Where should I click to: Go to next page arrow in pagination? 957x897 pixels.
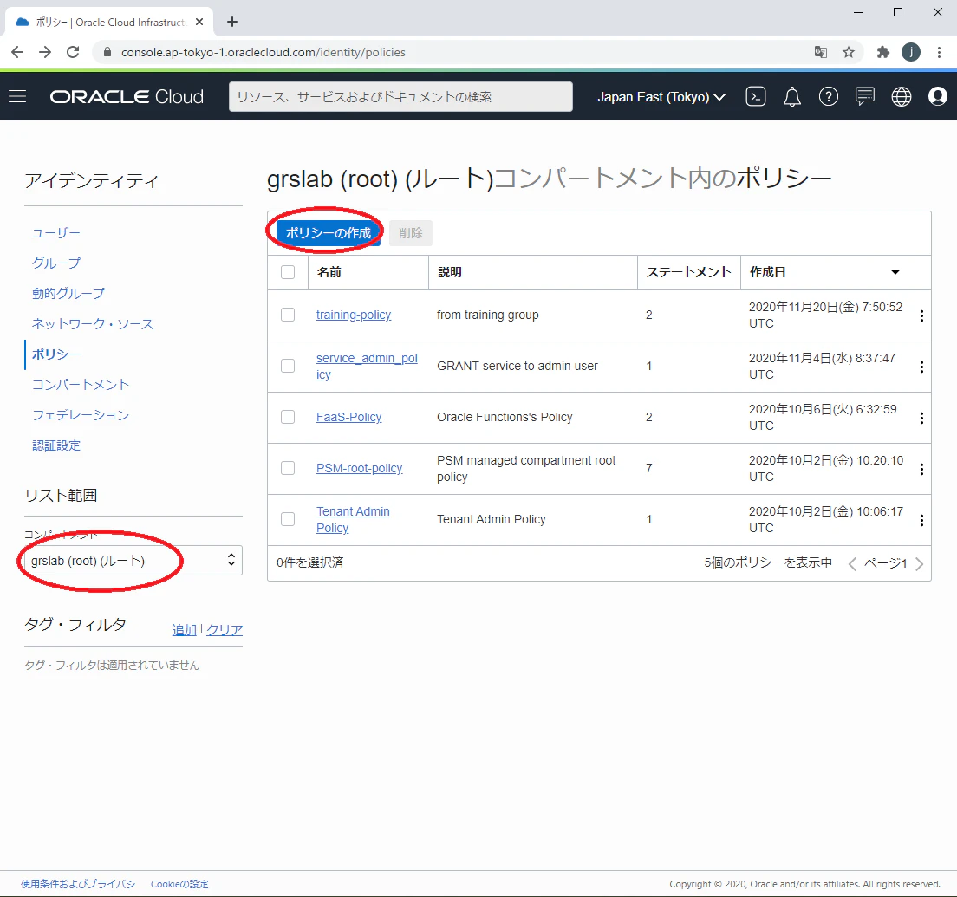tap(919, 564)
